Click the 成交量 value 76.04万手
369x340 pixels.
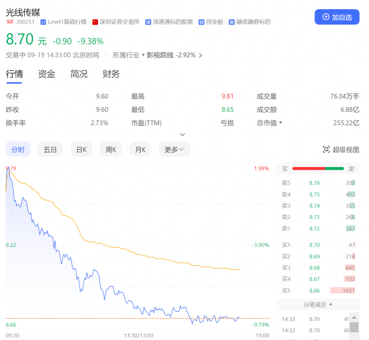[344, 96]
